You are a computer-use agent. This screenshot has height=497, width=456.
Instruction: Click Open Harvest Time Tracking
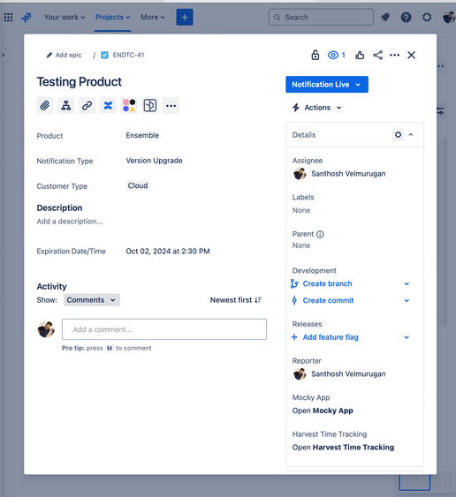click(343, 448)
